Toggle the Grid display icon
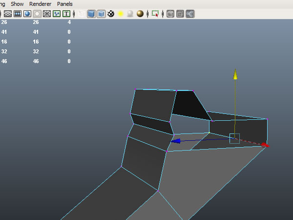Screen dimensions: 293x220 [7, 14]
